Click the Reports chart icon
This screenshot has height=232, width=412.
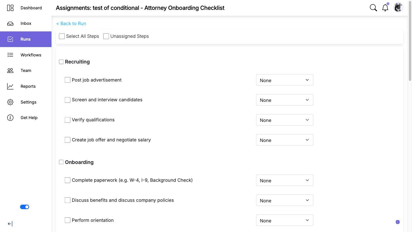(10, 86)
